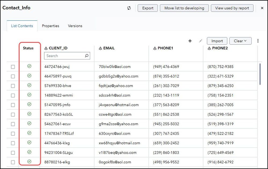The image size is (268, 169).
Task: Click the vertical table scrollbar
Action: 260,74
